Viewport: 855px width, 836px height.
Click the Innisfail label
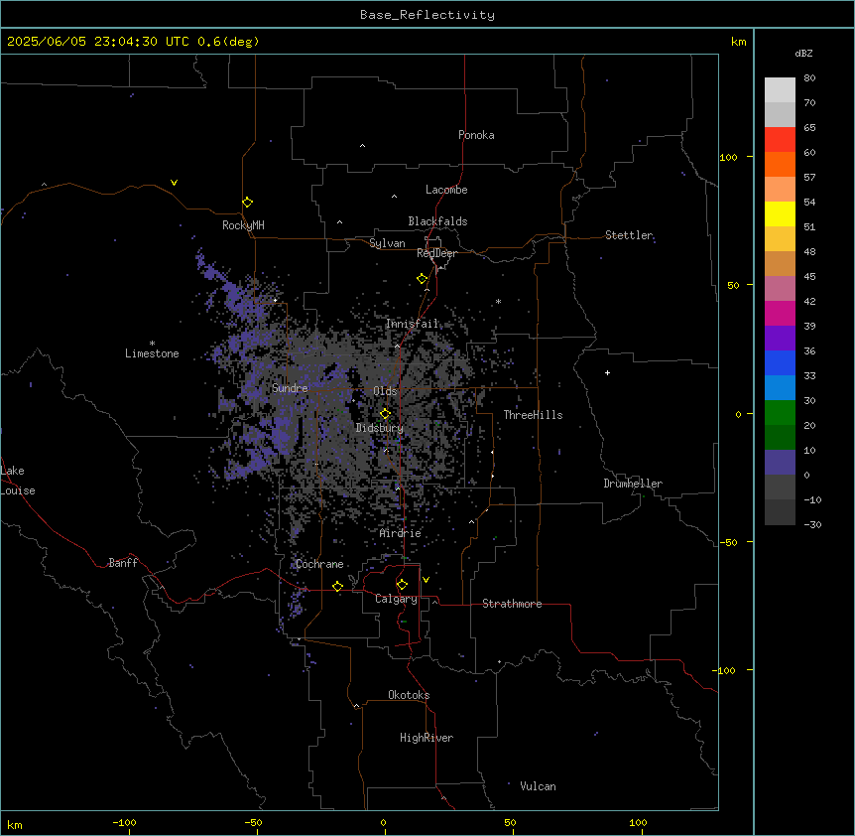click(412, 324)
